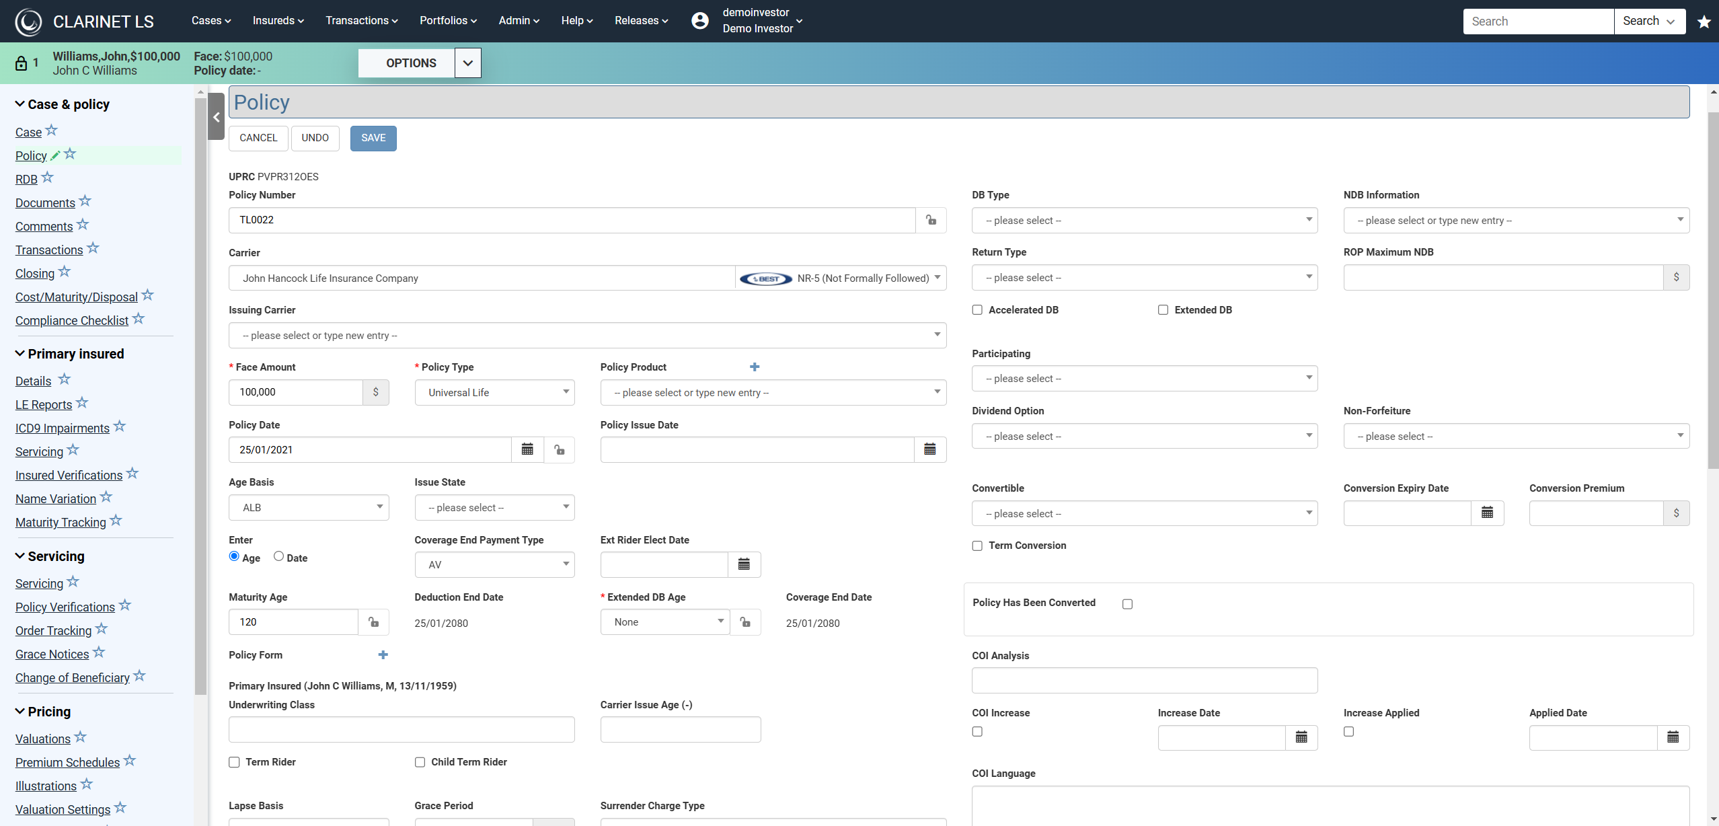Click the sidebar vertical scrollbar
The width and height of the screenshot is (1719, 826).
[x=200, y=397]
